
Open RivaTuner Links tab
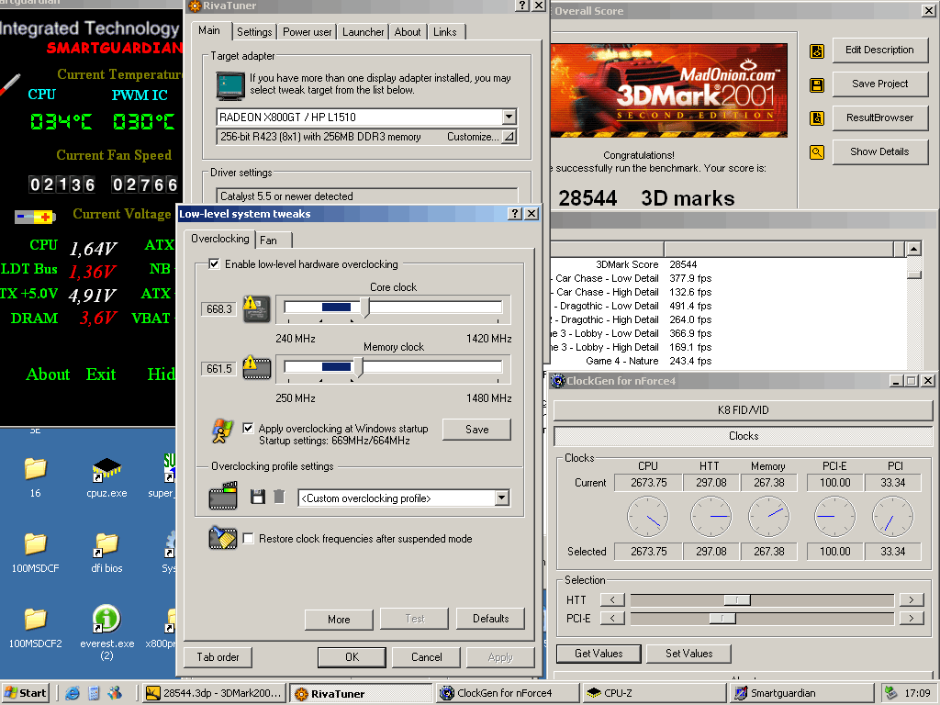445,32
